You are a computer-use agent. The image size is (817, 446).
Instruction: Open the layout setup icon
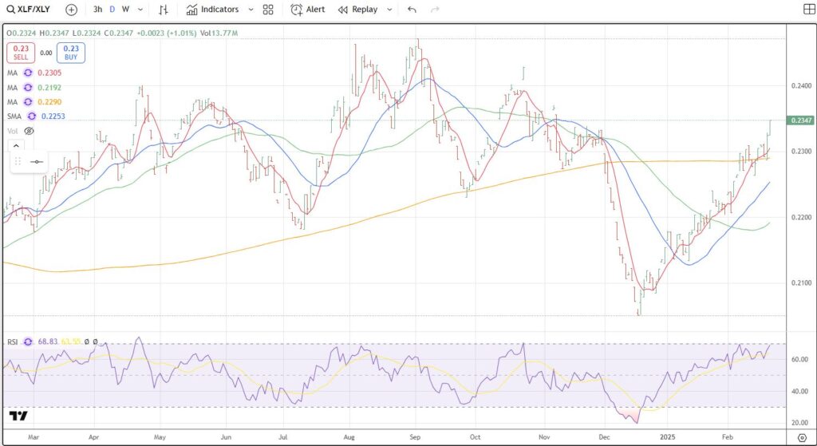(809, 10)
